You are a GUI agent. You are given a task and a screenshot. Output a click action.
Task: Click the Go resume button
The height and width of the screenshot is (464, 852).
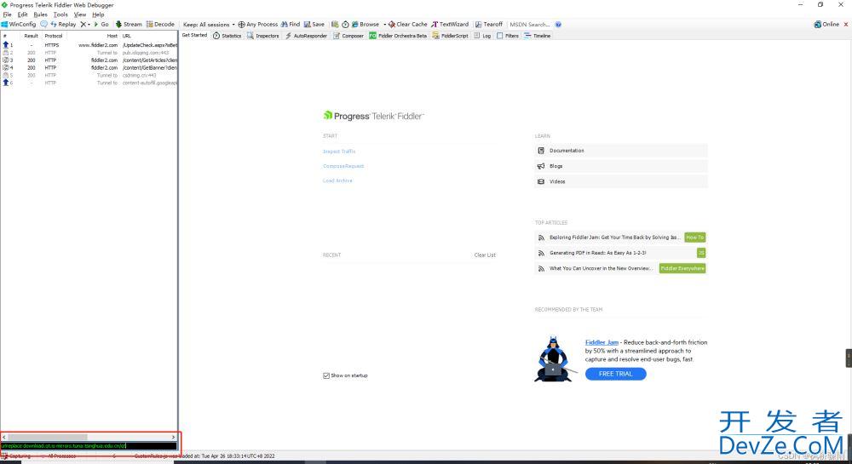click(101, 25)
